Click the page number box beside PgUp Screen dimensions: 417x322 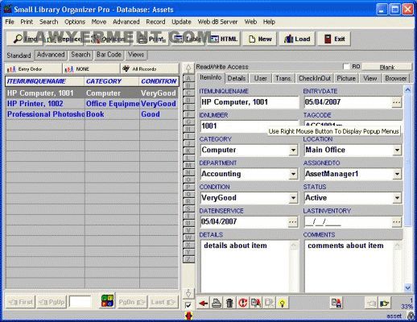tap(80, 302)
